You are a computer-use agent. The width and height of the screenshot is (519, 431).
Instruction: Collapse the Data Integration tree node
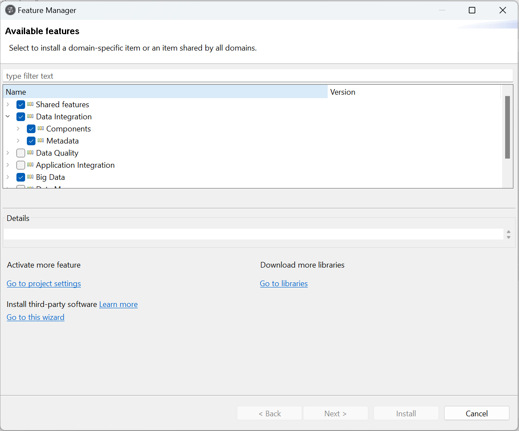pos(7,116)
